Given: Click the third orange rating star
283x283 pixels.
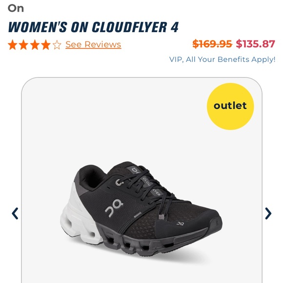Looking at the screenshot, I should [x=35, y=44].
